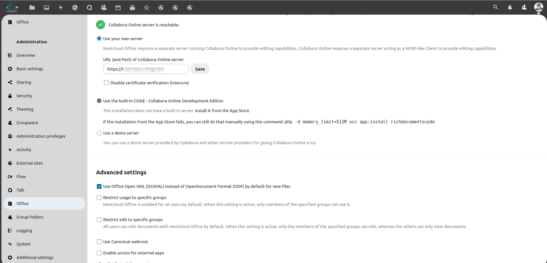547x263 pixels.
Task: Open the Files app icon in top bar
Action: tap(32, 7)
